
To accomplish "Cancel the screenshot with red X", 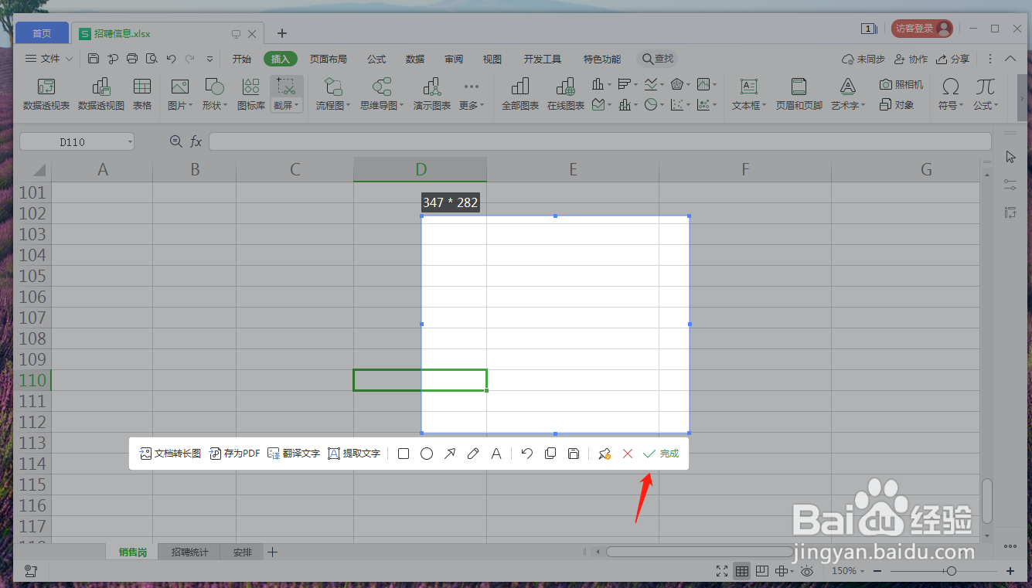I will point(628,454).
